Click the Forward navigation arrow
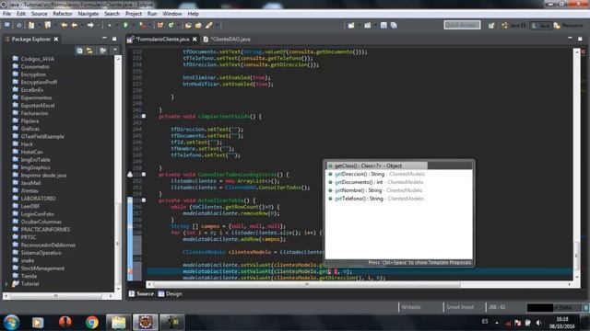The height and width of the screenshot is (331, 590). pyautogui.click(x=90, y=25)
